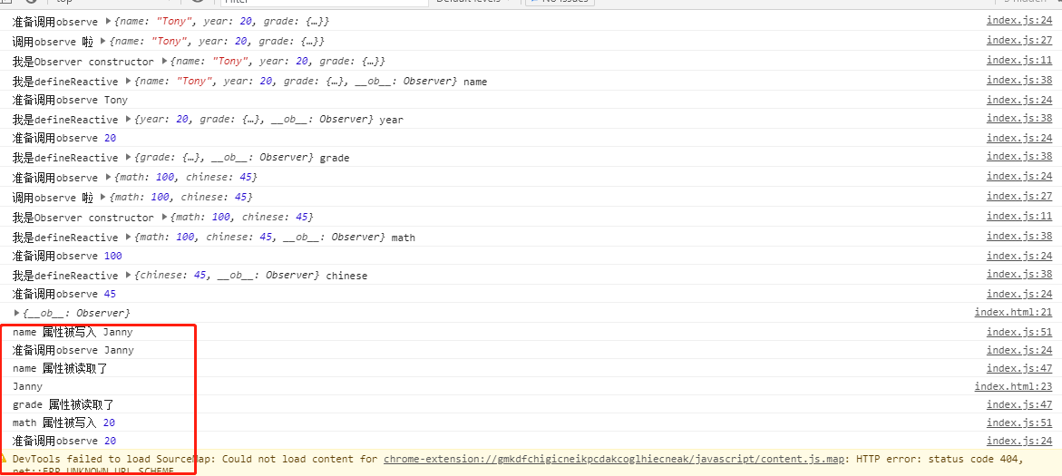Expand the standalone {__ob__: Observer} object
The height and width of the screenshot is (476, 1062).
coord(17,314)
